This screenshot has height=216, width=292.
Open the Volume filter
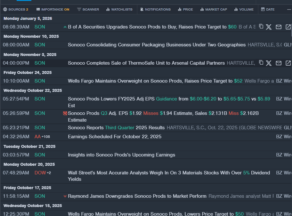(x=244, y=10)
